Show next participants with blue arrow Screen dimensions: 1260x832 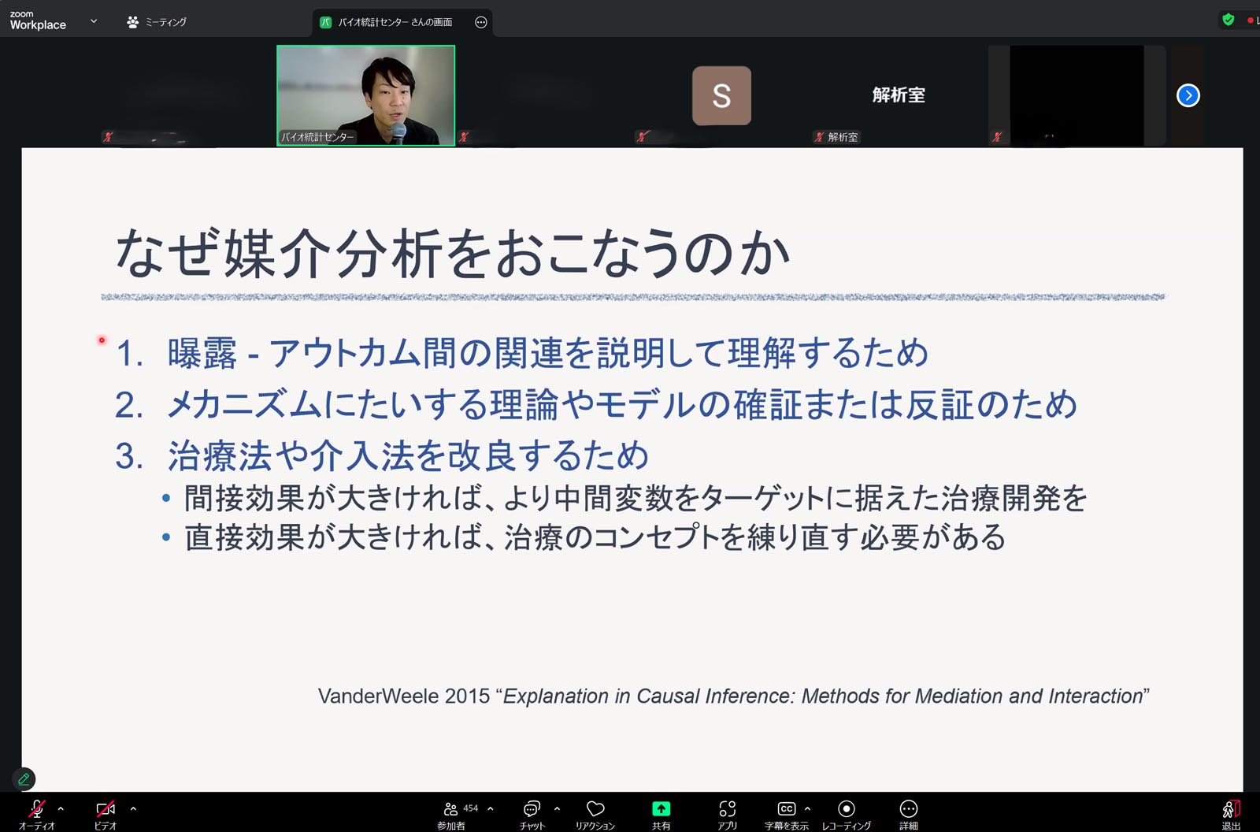pyautogui.click(x=1188, y=95)
